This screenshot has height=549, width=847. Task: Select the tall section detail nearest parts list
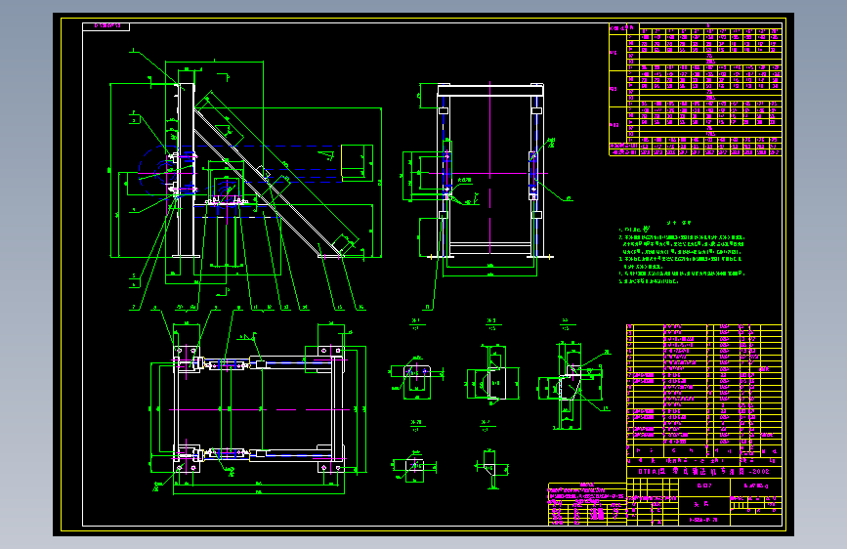click(x=573, y=385)
